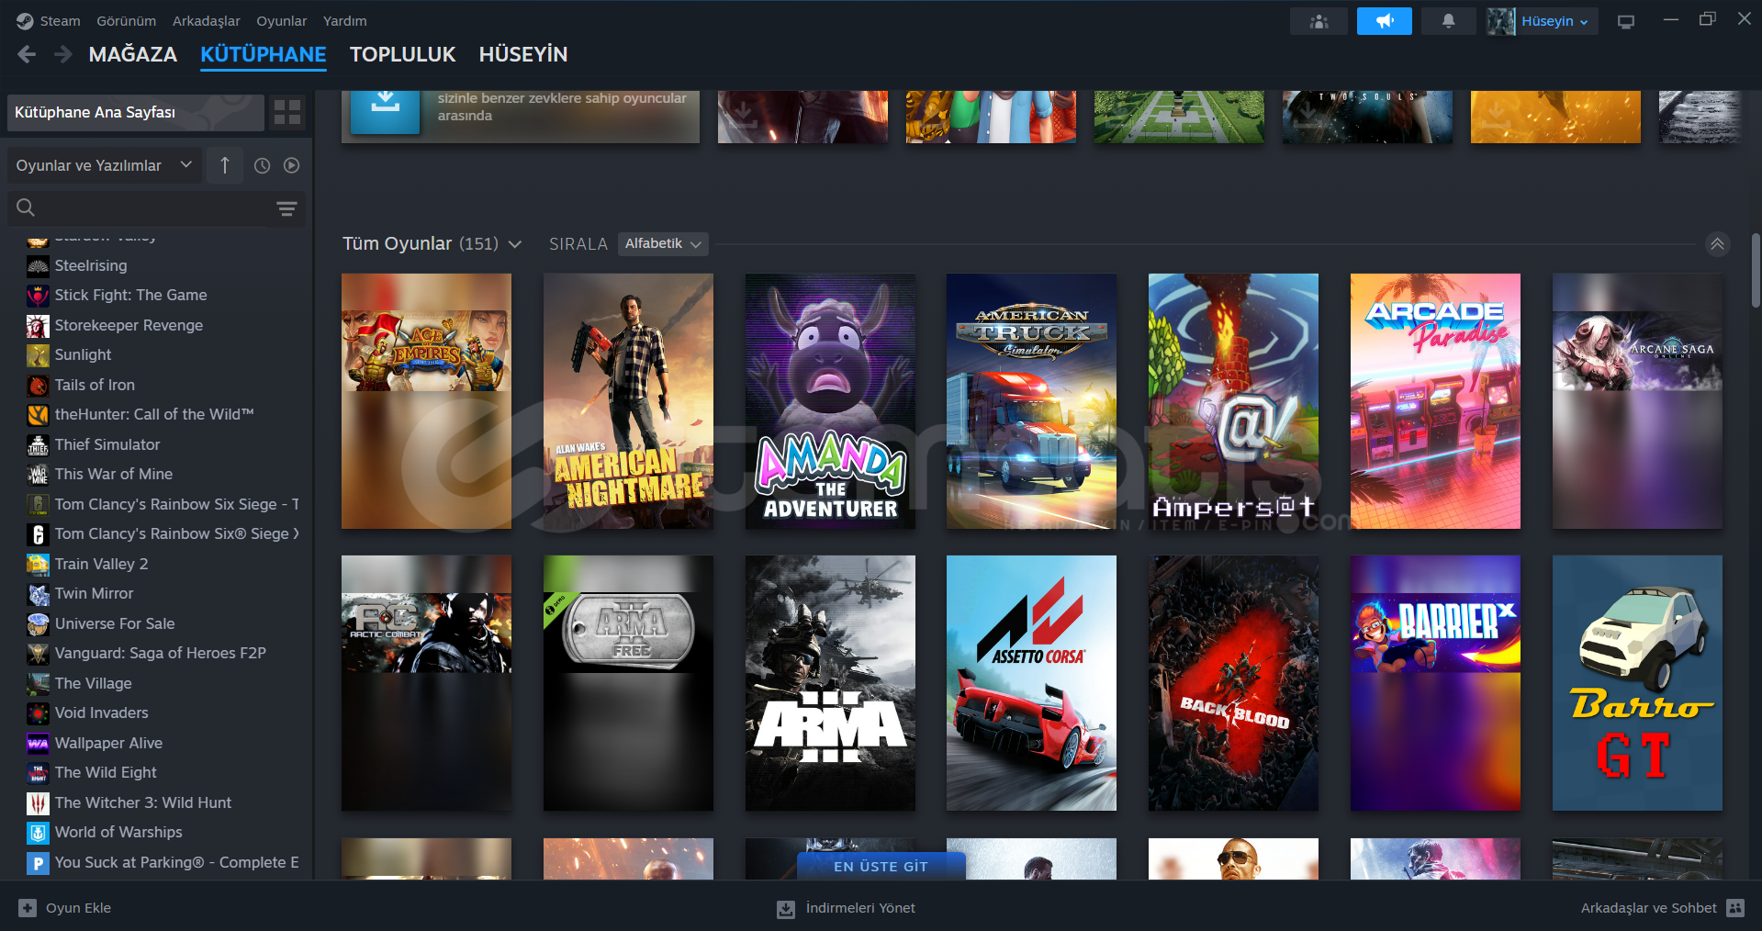1762x931 pixels.
Task: Open the HÜSEYİN profile tab
Action: coord(523,54)
